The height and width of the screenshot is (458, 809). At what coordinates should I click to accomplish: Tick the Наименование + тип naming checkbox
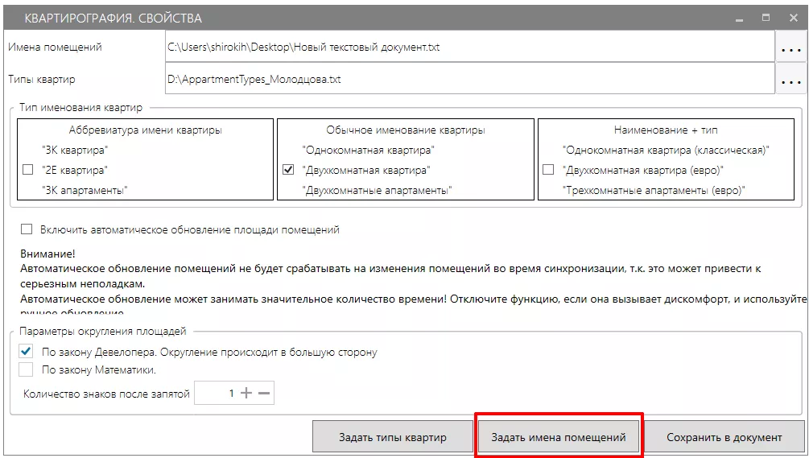pyautogui.click(x=548, y=170)
